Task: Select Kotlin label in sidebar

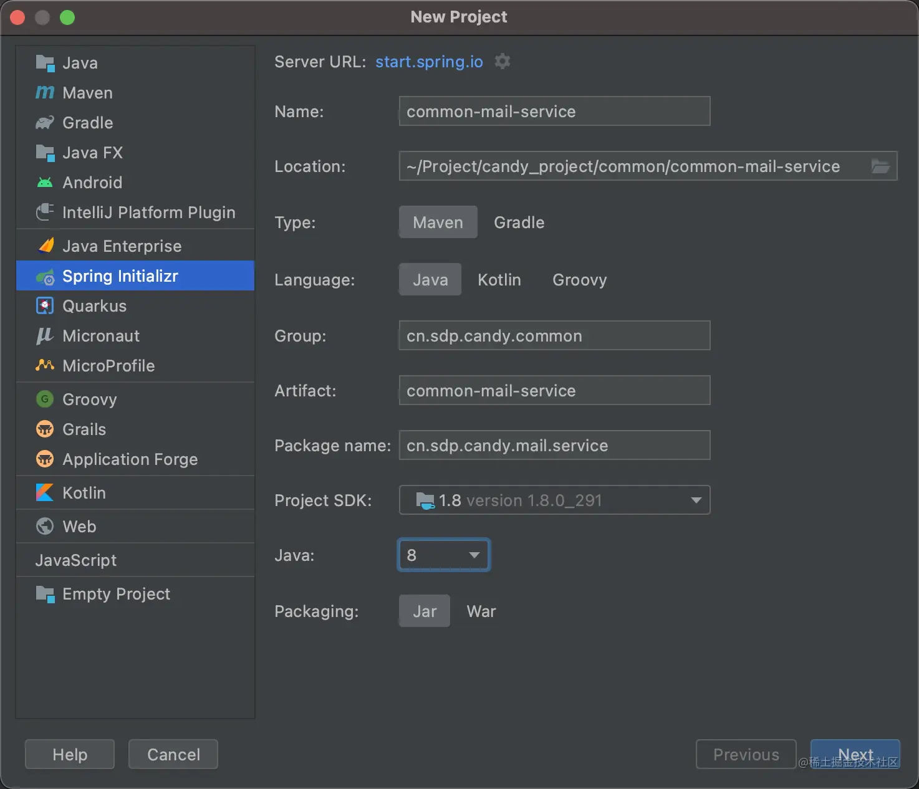Action: [84, 493]
